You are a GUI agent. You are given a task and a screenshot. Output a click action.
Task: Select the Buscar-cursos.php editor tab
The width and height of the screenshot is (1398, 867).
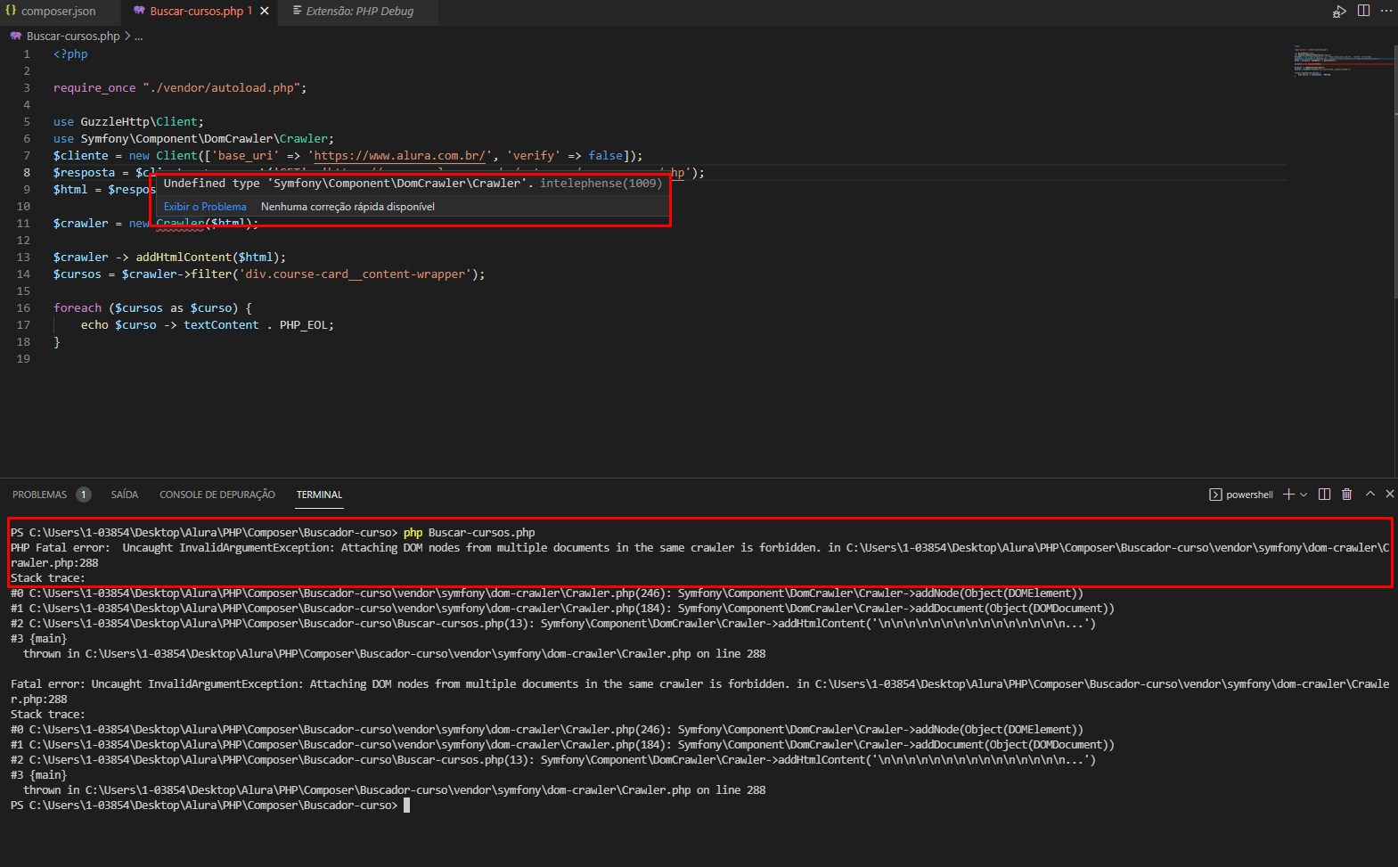(200, 11)
